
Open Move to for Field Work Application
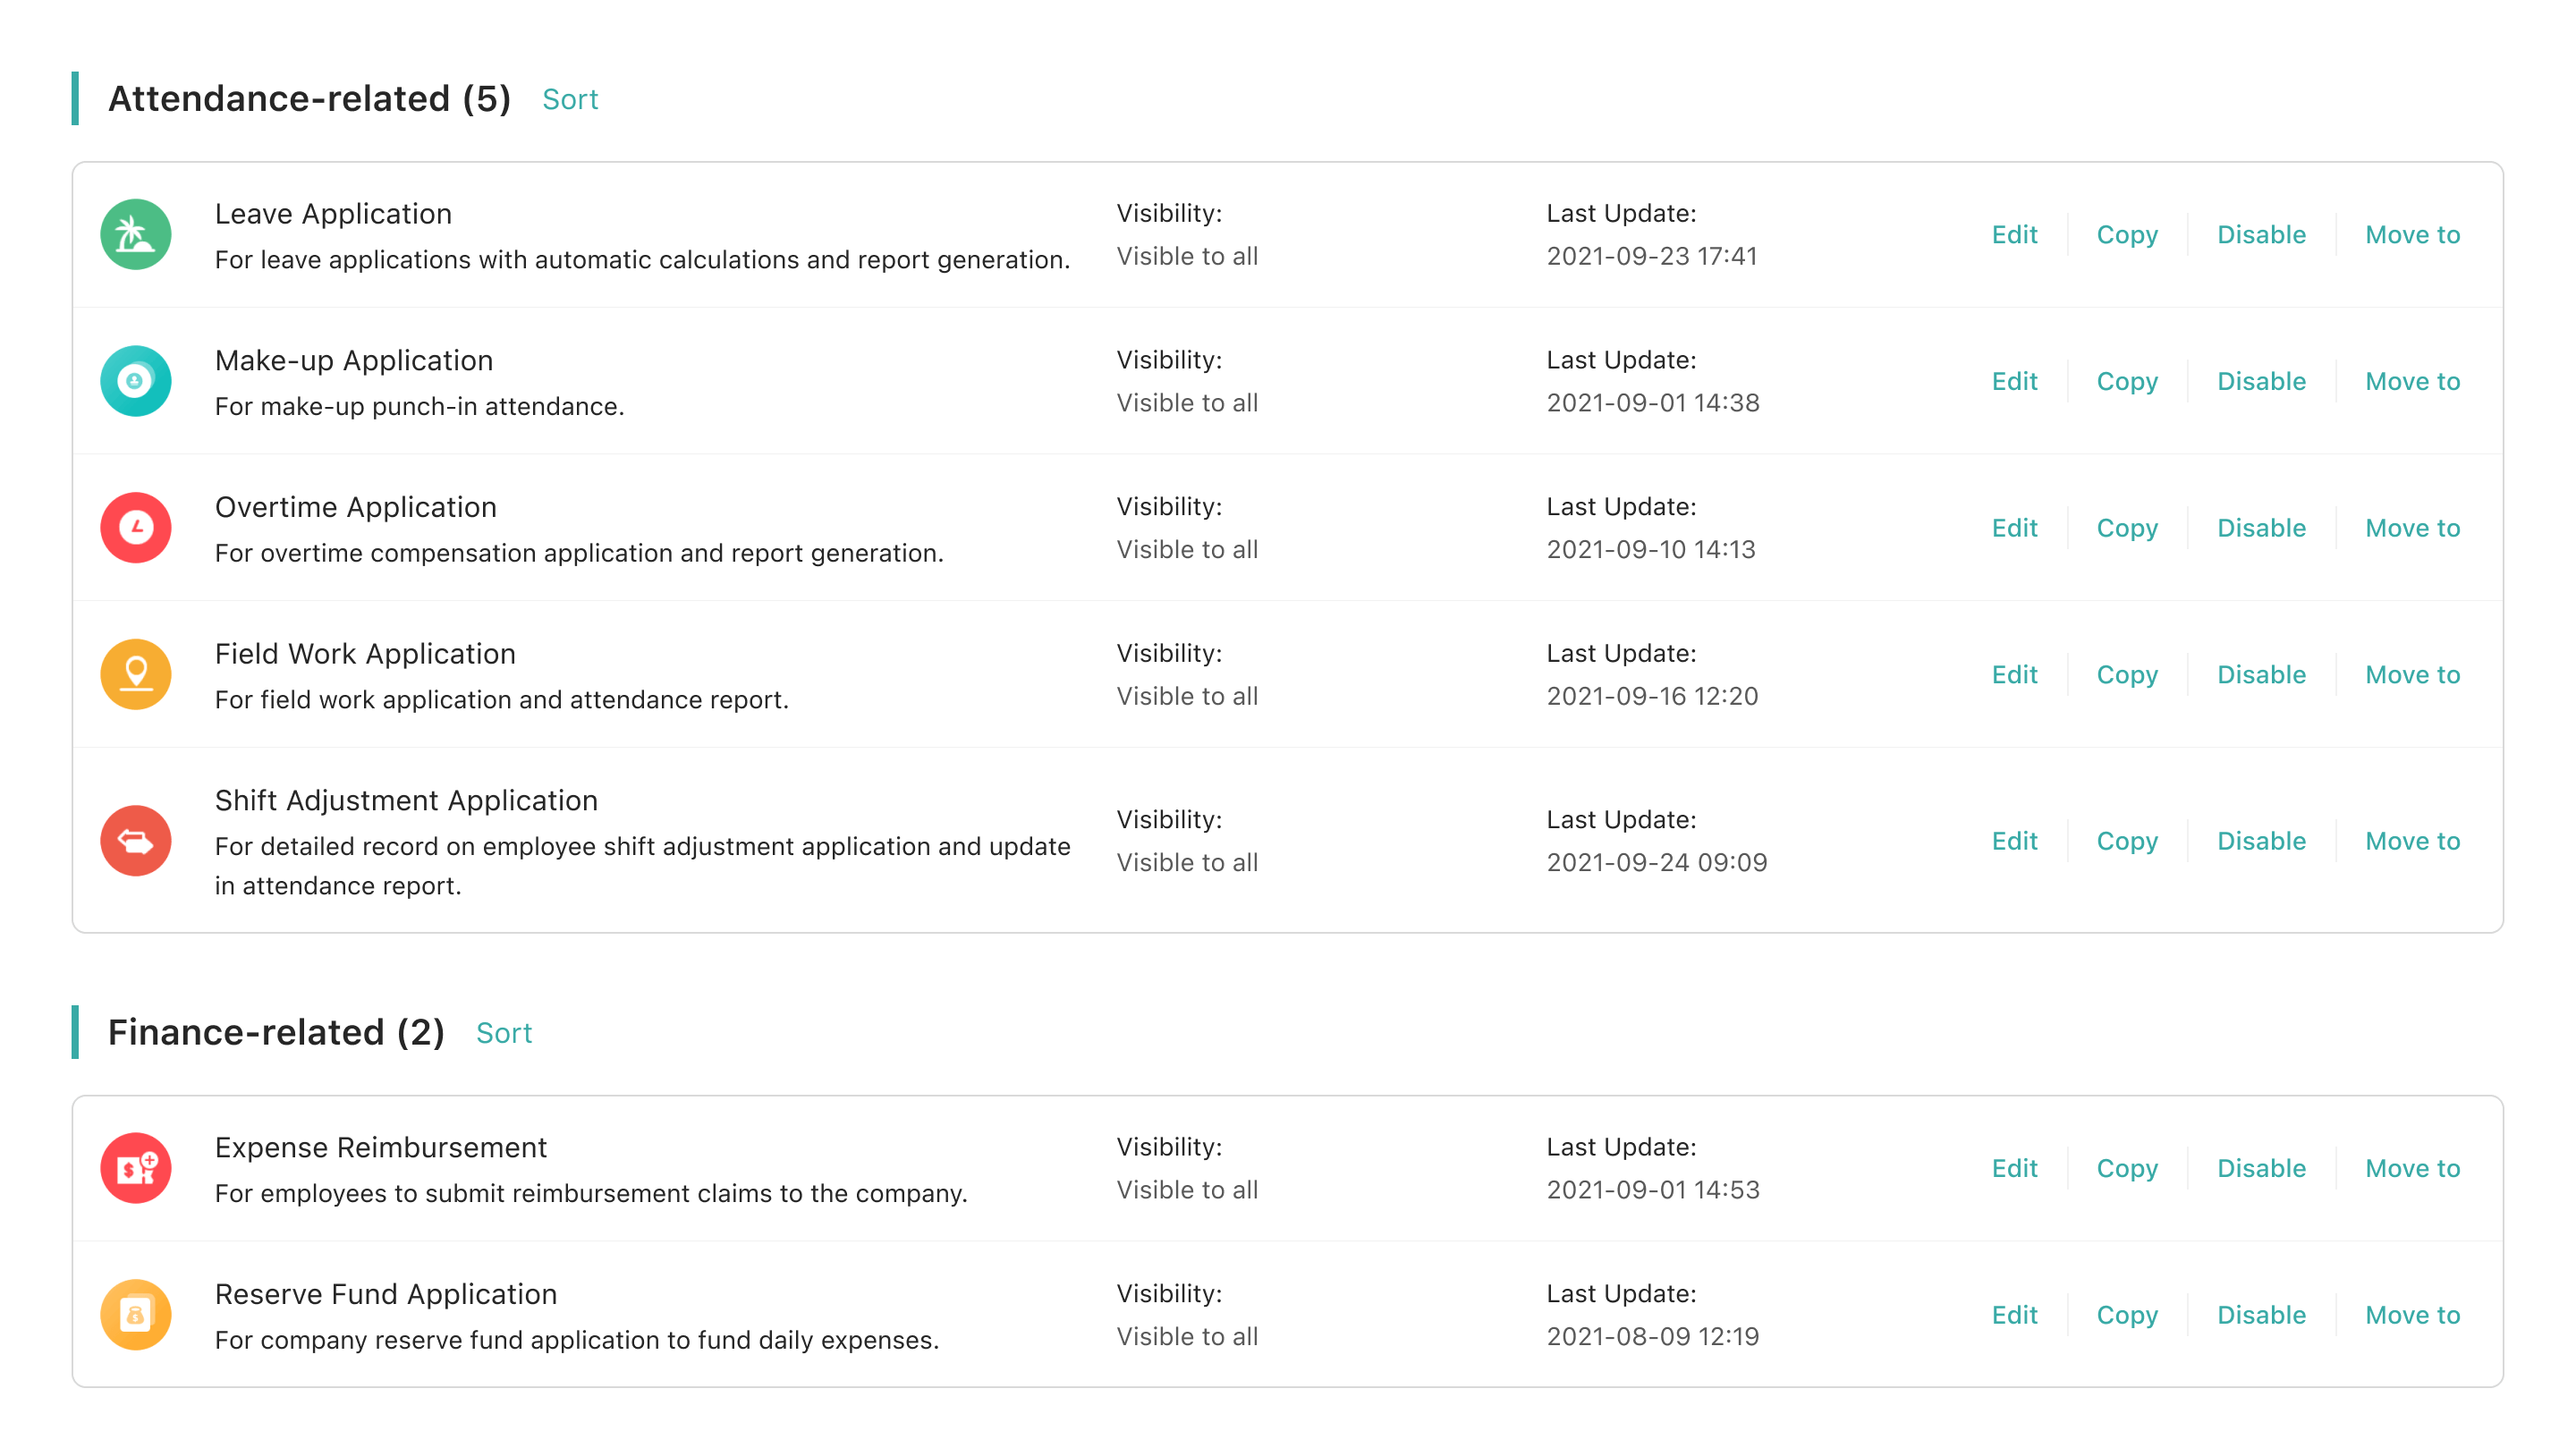coord(2412,675)
